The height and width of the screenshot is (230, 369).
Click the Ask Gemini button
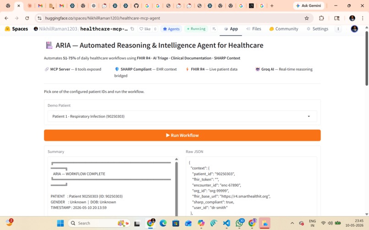(x=309, y=5)
